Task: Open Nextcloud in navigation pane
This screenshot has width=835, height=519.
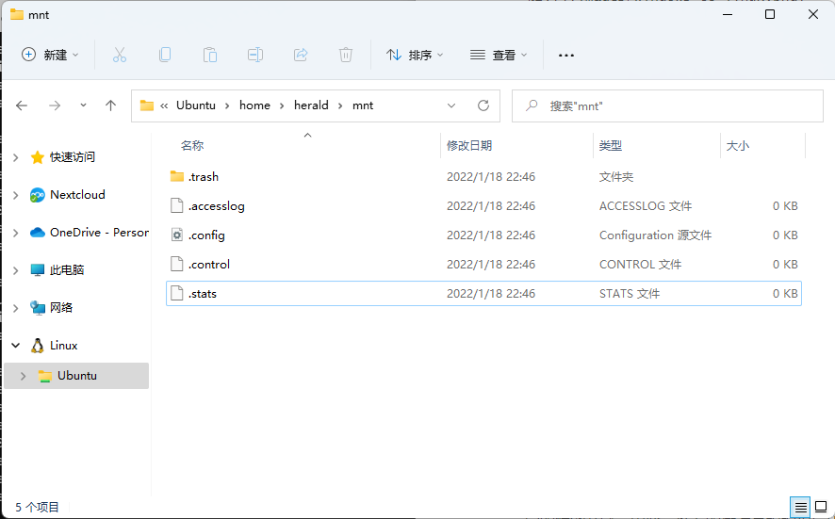Action: click(77, 195)
